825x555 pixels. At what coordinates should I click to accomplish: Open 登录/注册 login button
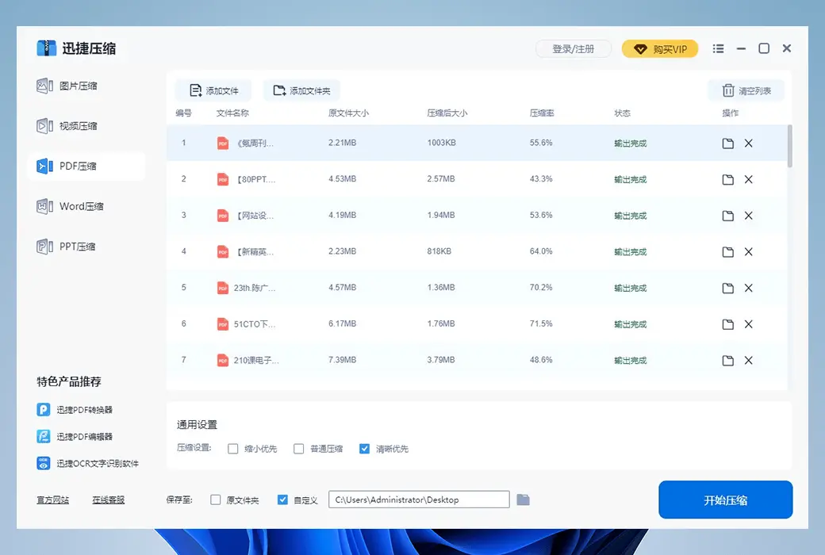coord(574,49)
